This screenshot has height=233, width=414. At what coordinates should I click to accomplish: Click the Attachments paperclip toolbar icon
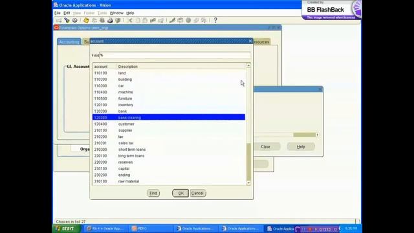pos(196,20)
